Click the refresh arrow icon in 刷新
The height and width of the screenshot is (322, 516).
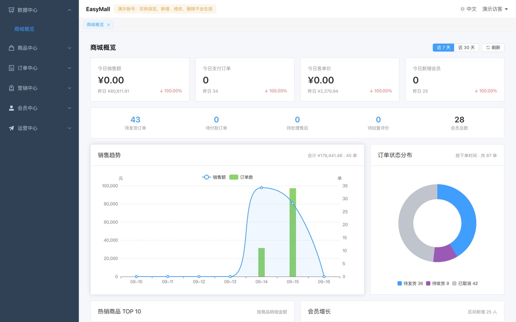pyautogui.click(x=488, y=48)
